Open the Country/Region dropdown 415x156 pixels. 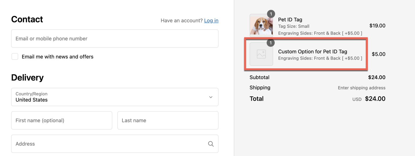(115, 97)
